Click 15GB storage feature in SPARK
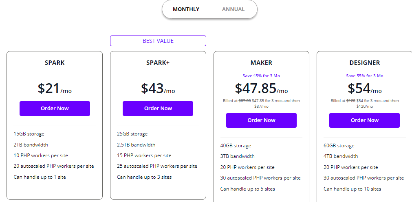The width and height of the screenshot is (412, 202). coord(29,134)
